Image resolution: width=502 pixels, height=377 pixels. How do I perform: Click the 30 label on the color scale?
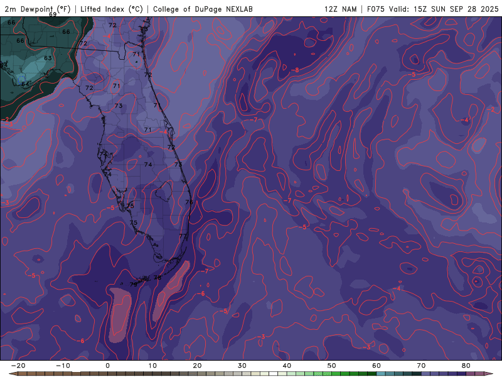(242, 366)
